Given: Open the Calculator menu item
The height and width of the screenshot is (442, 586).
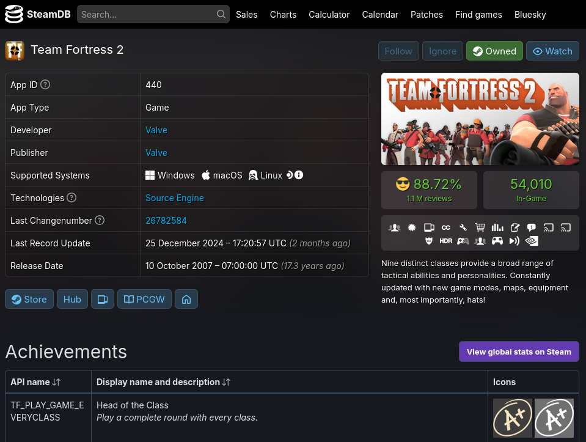Looking at the screenshot, I should [329, 15].
